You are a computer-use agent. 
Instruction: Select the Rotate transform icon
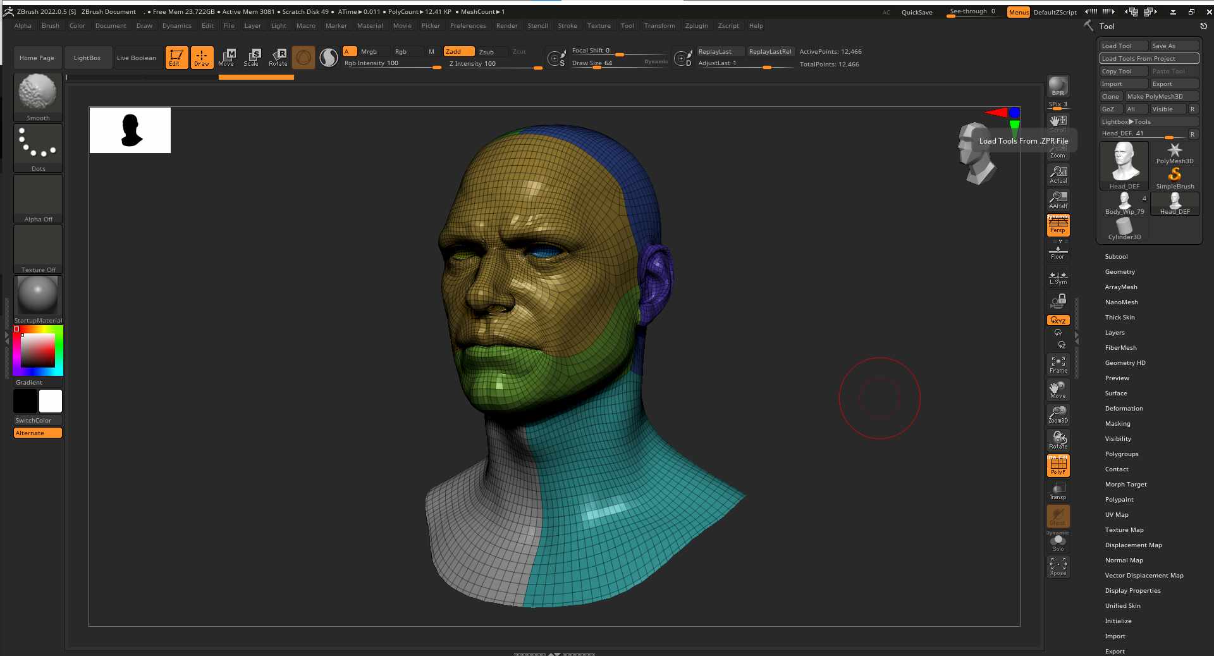[278, 58]
